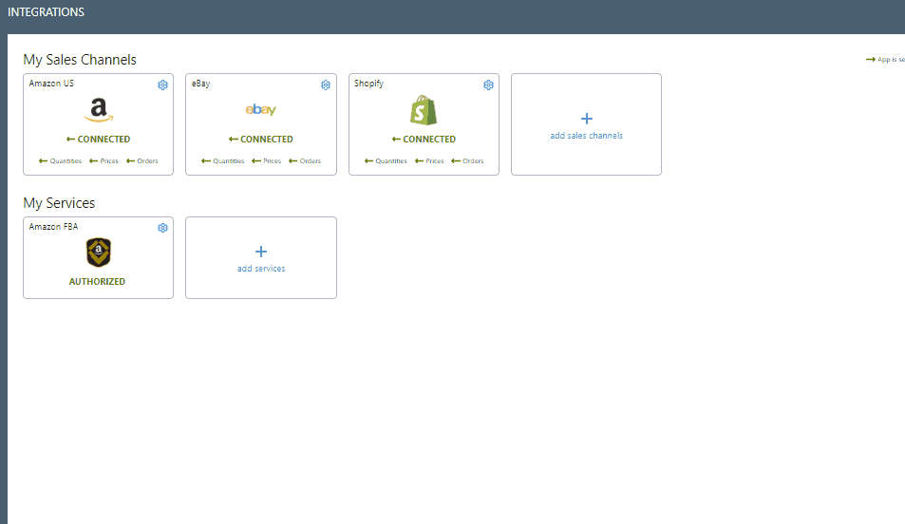Open settings gear on eBay card
The width and height of the screenshot is (905, 524).
(326, 84)
